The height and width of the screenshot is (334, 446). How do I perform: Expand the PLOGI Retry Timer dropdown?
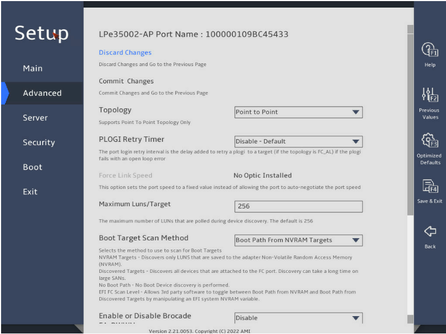click(298, 141)
